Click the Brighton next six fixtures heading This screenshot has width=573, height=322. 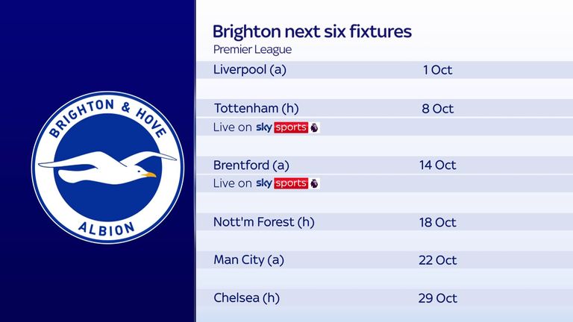coord(312,31)
